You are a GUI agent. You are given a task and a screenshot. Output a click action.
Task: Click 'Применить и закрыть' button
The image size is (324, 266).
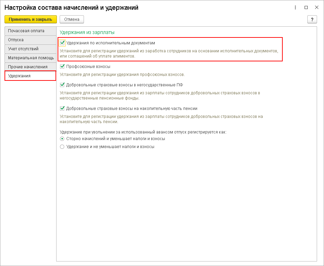coord(31,19)
